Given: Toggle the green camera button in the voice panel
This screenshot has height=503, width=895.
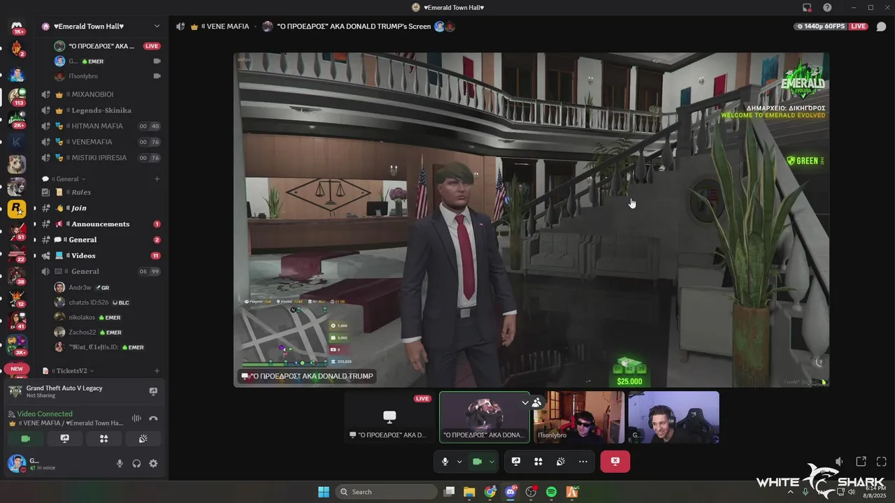Looking at the screenshot, I should pos(26,439).
